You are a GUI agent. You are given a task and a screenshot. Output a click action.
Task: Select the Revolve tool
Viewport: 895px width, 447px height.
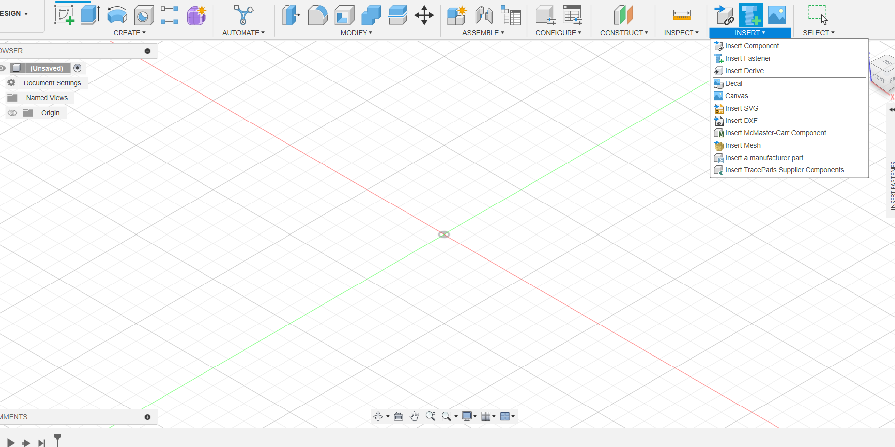[x=118, y=15]
